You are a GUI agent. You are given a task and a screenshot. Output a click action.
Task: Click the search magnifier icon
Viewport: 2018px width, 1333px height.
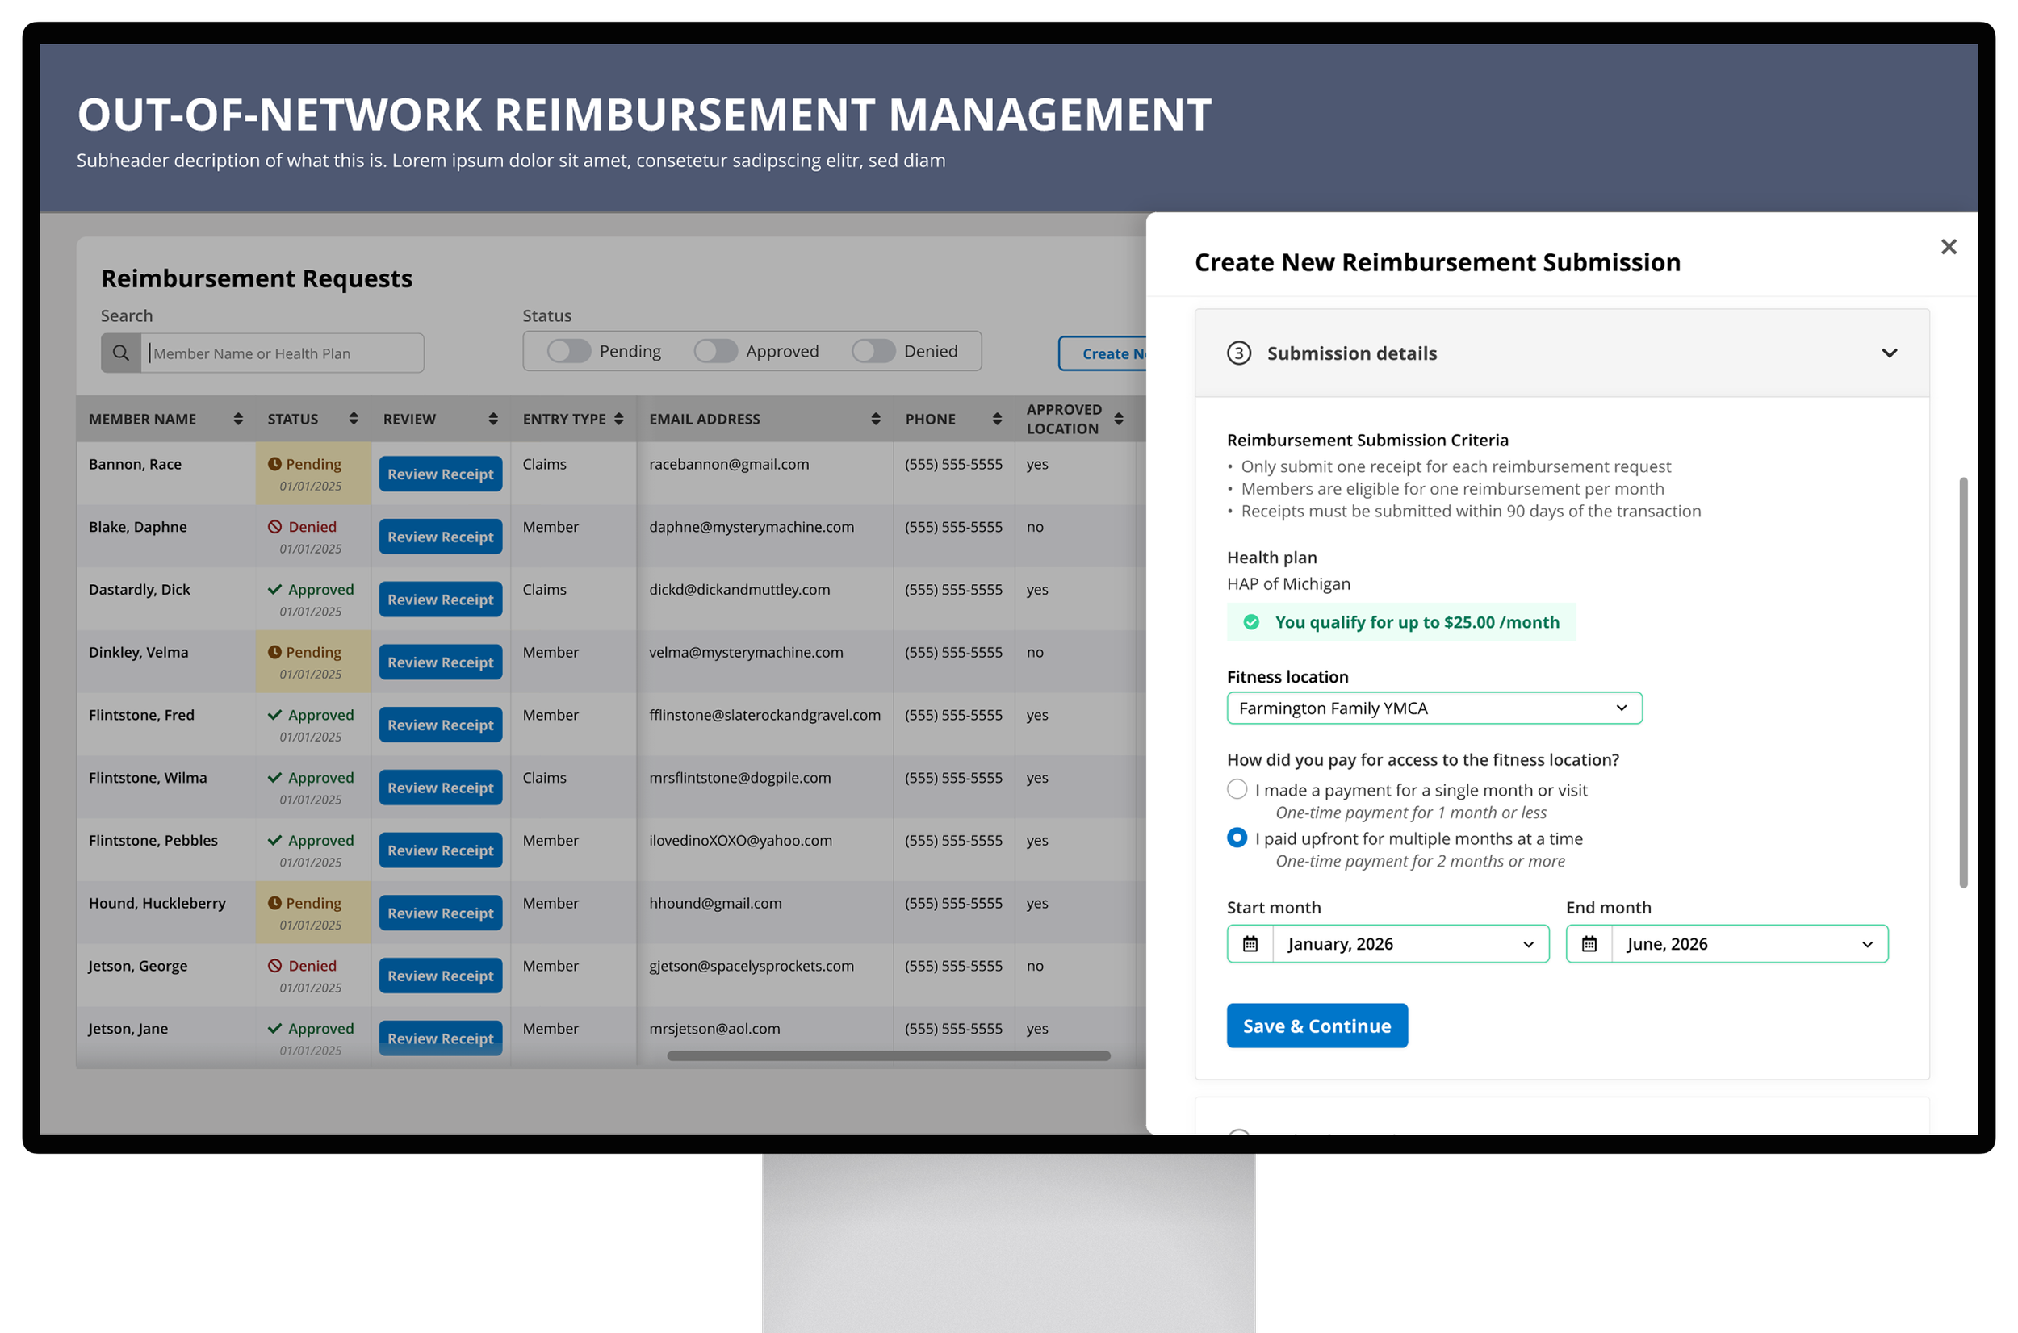click(121, 353)
